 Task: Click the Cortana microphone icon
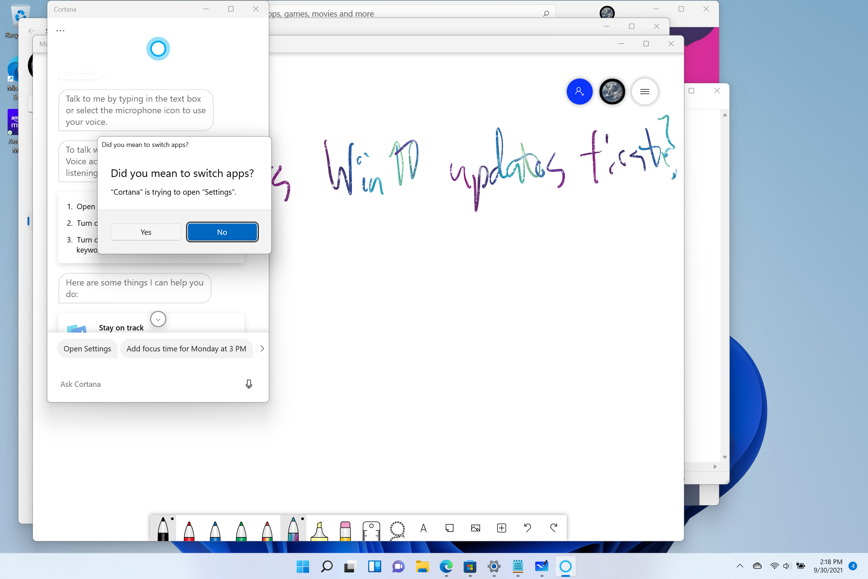(x=249, y=384)
